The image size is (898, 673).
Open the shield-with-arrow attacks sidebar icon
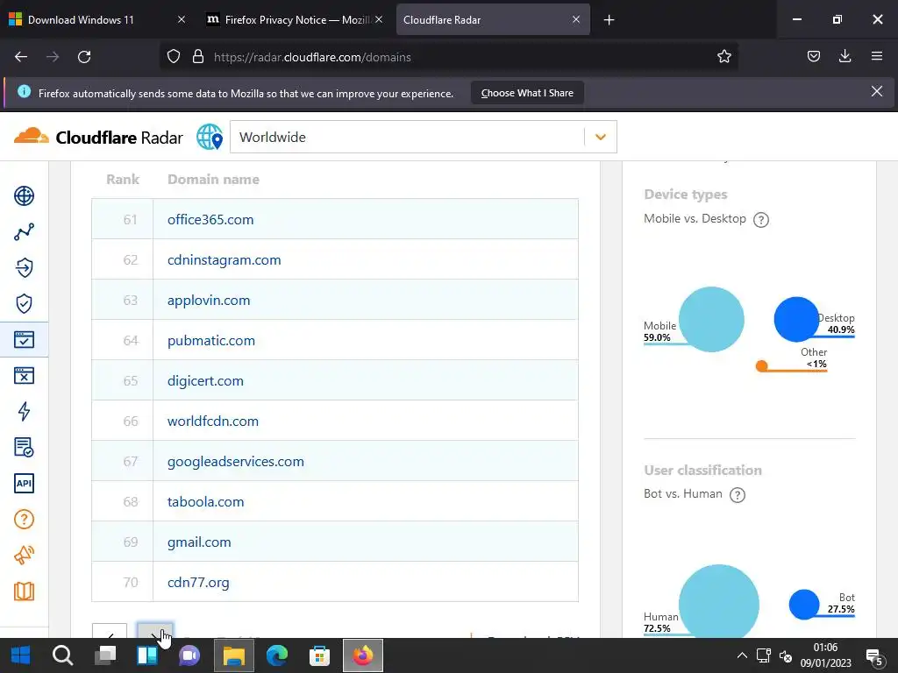click(24, 267)
